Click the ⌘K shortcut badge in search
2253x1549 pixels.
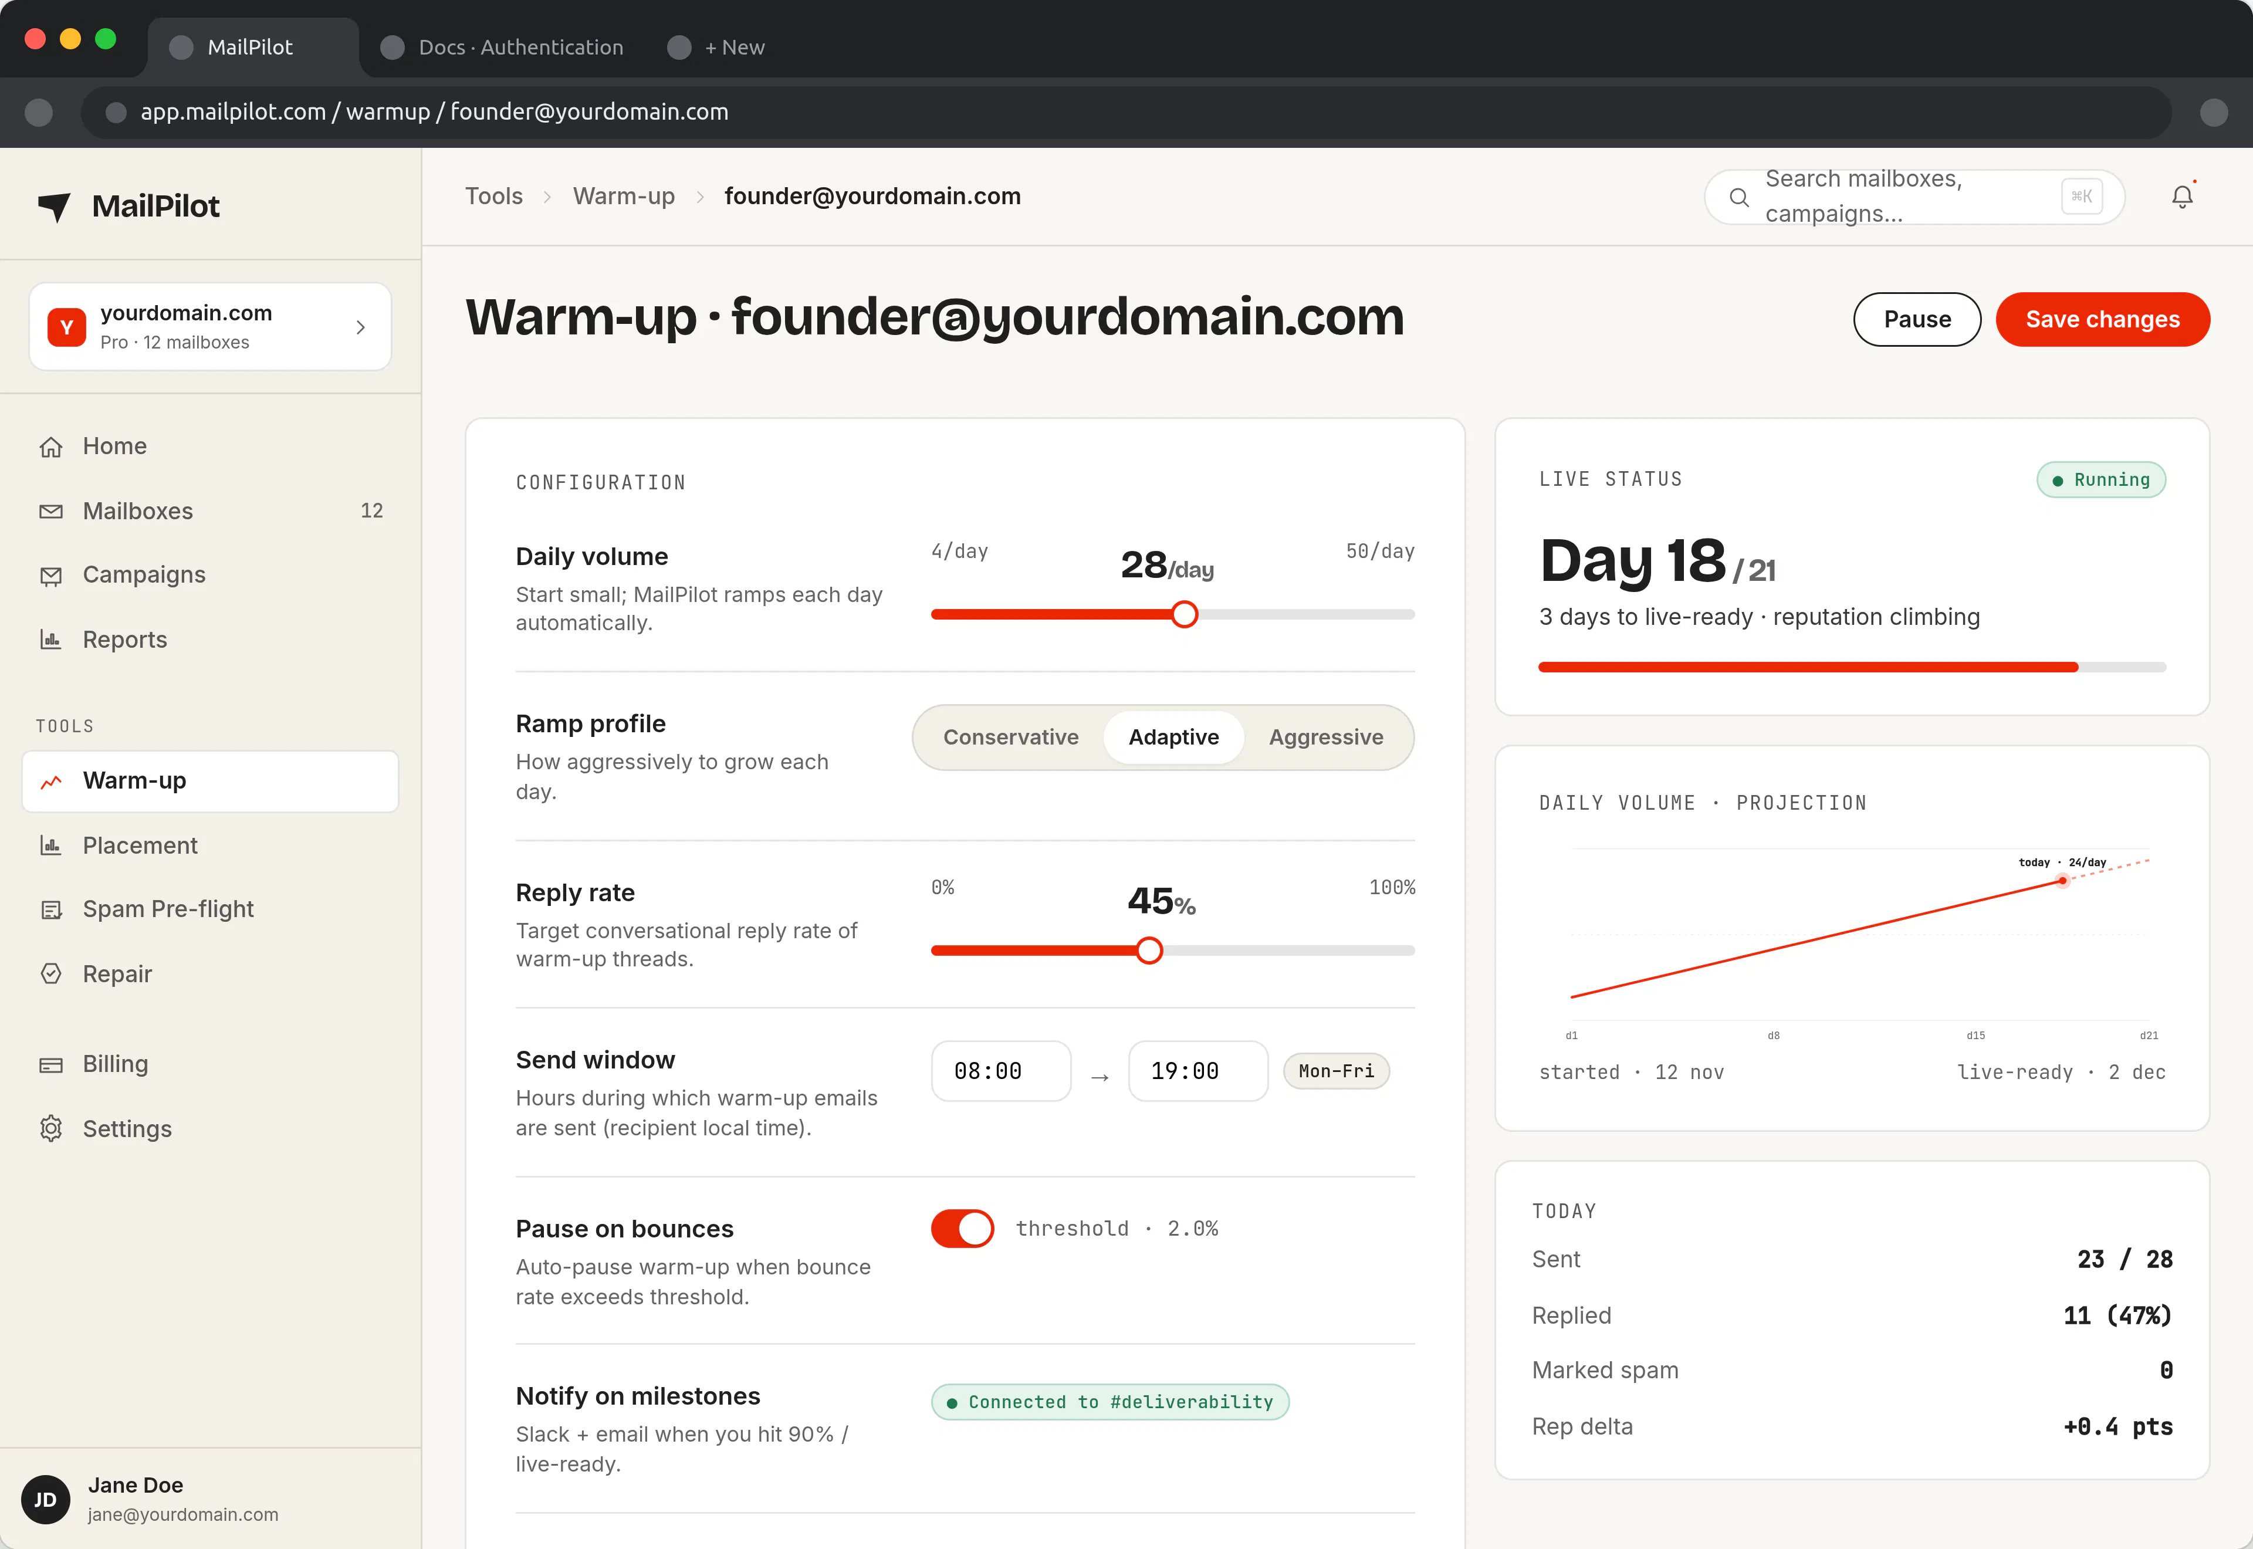tap(2081, 196)
